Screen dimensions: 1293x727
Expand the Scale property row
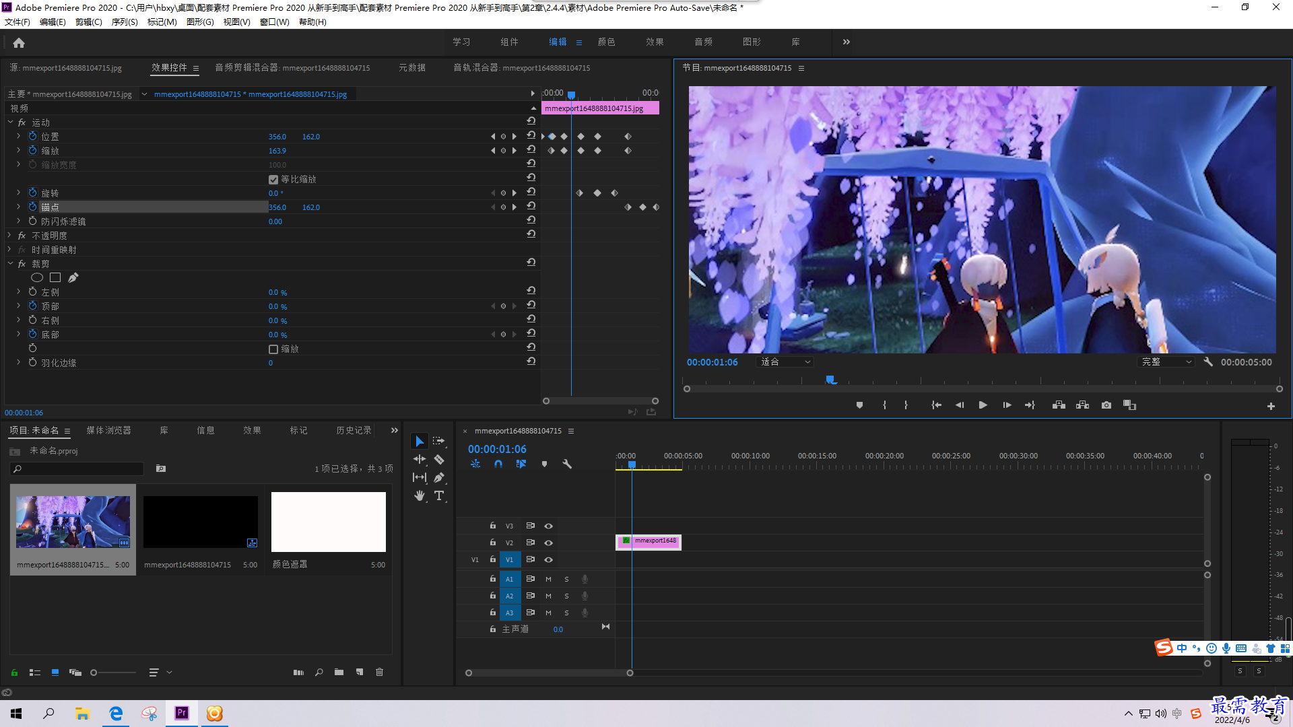[19, 151]
